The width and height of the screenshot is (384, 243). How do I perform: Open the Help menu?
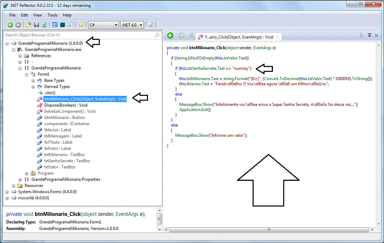[67, 15]
